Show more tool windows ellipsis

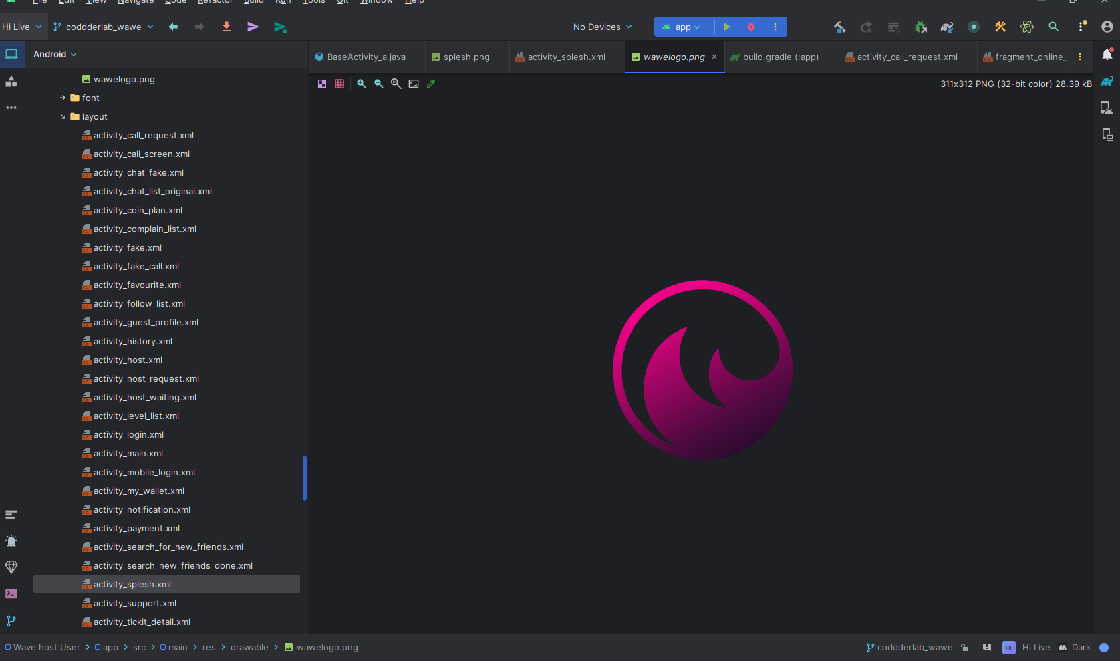[x=11, y=108]
